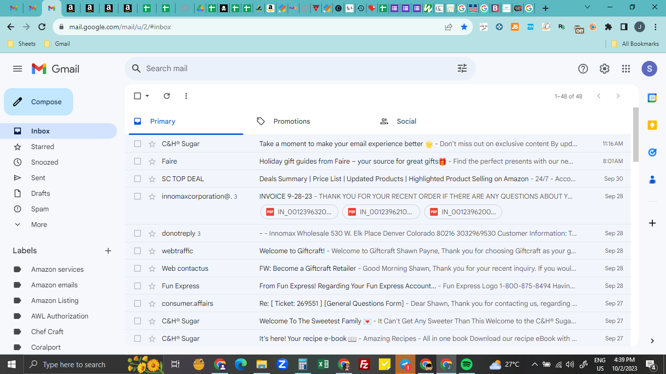Viewport: 666px width, 374px height.
Task: Show hidden system tray icons
Action: 535,364
